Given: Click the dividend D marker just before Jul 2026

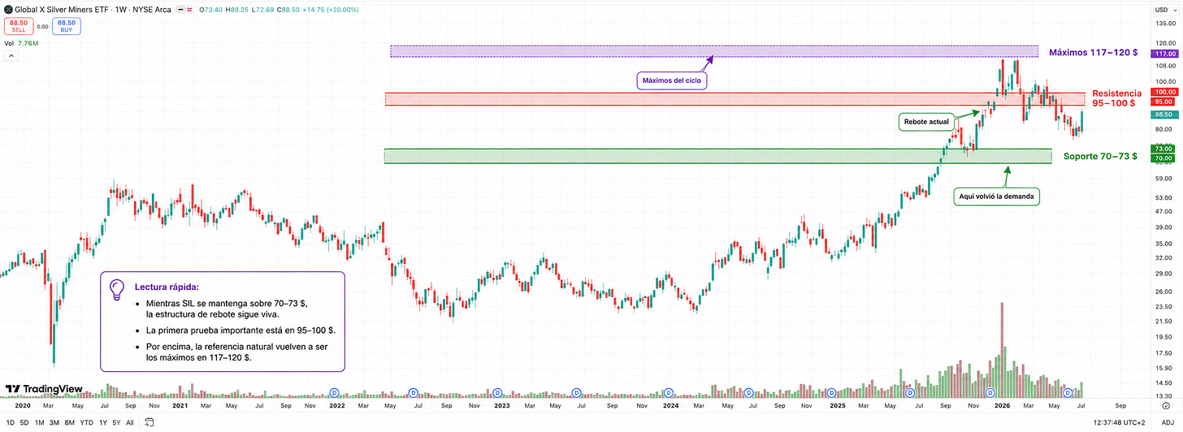Looking at the screenshot, I should point(1068,393).
